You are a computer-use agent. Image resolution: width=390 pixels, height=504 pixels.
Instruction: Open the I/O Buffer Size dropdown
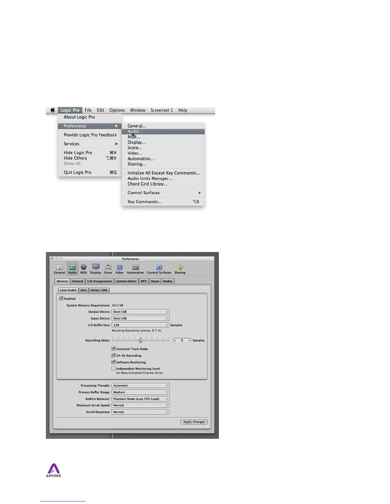pos(141,325)
